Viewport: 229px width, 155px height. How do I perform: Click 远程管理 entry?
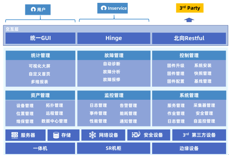[55, 113]
